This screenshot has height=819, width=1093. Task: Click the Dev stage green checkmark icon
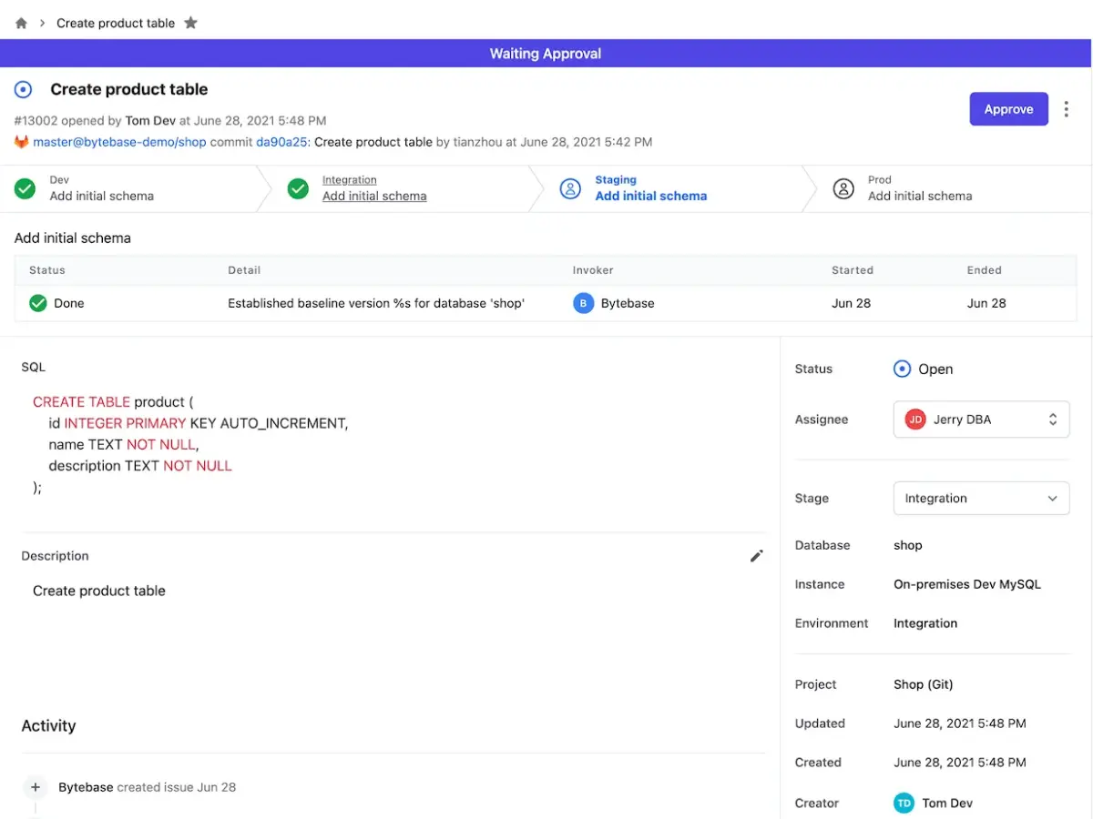click(x=25, y=188)
